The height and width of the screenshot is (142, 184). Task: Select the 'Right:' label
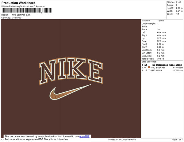click(144, 35)
